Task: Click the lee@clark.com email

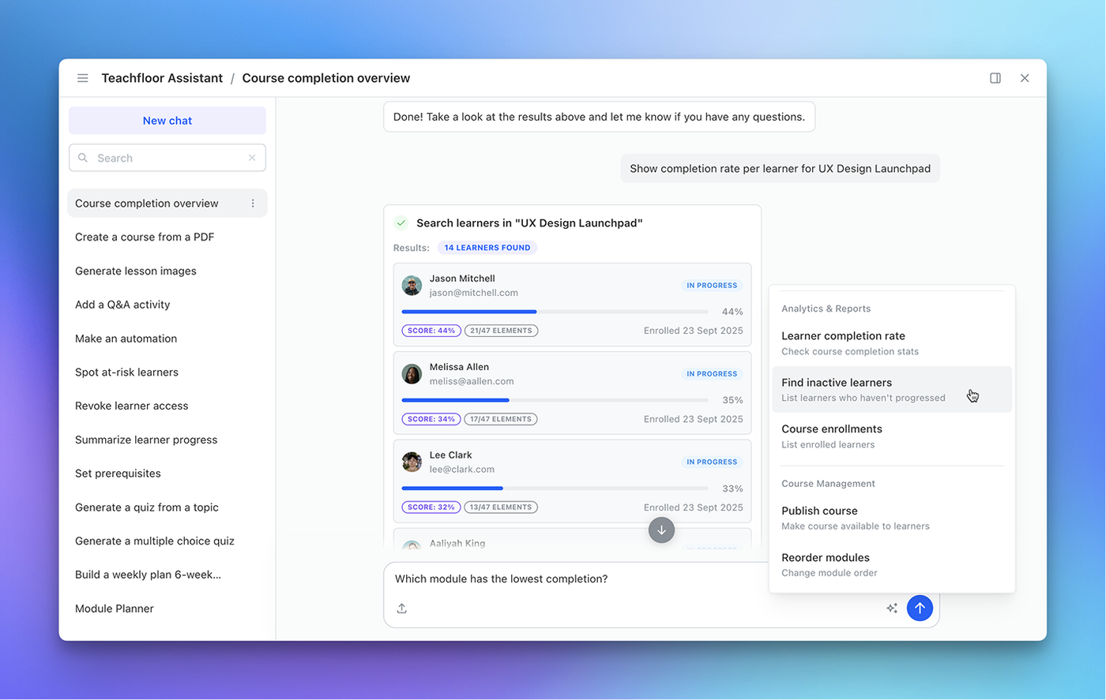Action: [x=462, y=470]
